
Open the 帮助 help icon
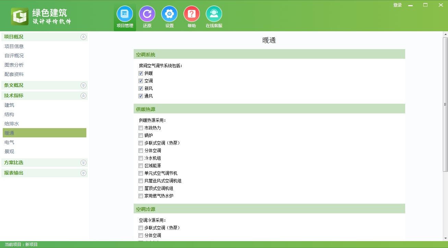pyautogui.click(x=192, y=17)
